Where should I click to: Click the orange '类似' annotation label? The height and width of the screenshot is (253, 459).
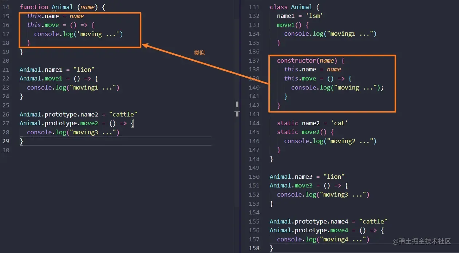coord(199,53)
